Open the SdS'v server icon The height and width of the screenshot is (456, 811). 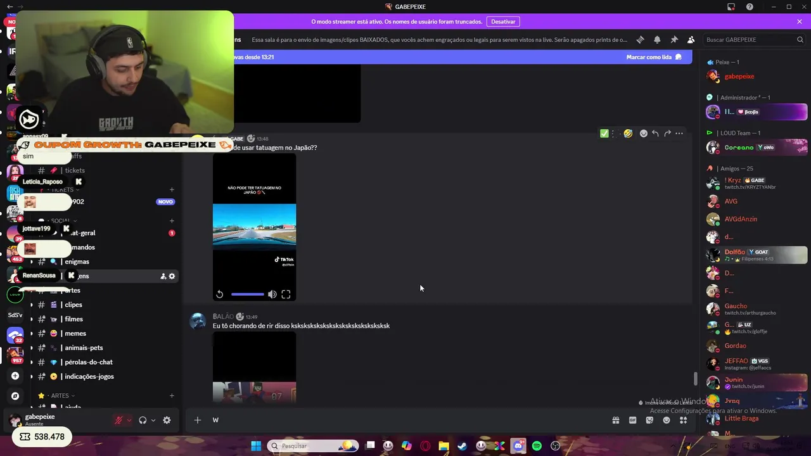click(x=15, y=315)
